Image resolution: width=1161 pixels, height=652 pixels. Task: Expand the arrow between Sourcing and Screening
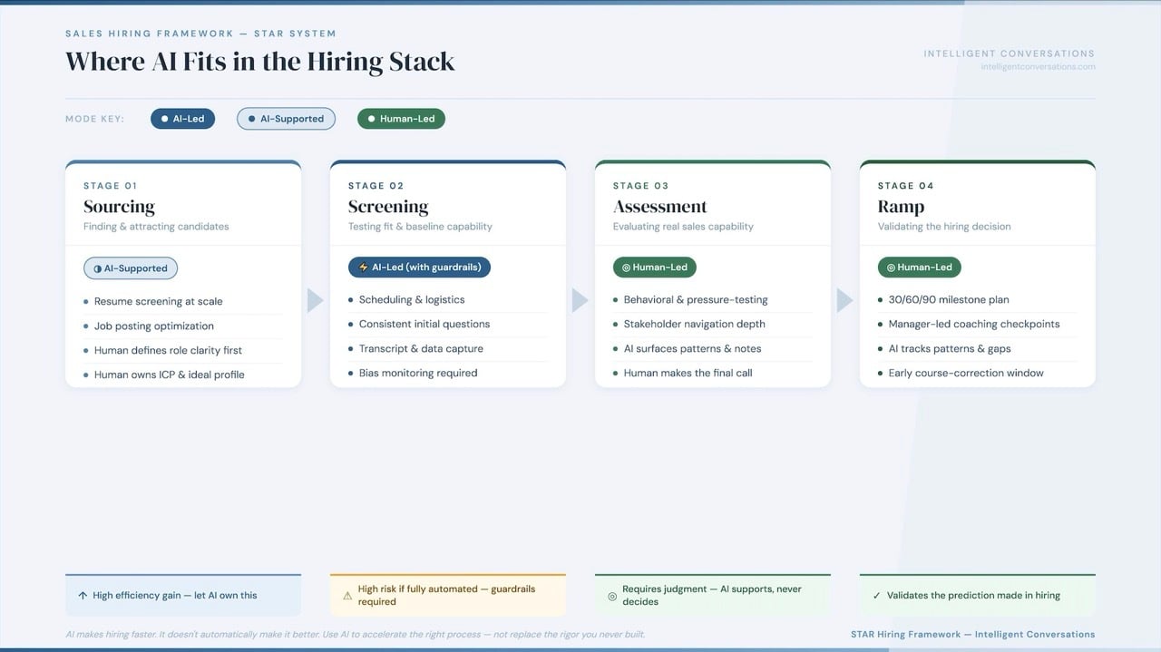315,299
